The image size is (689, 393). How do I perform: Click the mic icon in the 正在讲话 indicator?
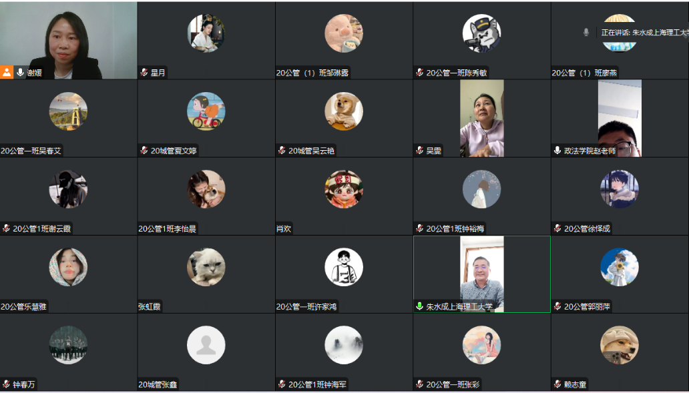click(586, 32)
